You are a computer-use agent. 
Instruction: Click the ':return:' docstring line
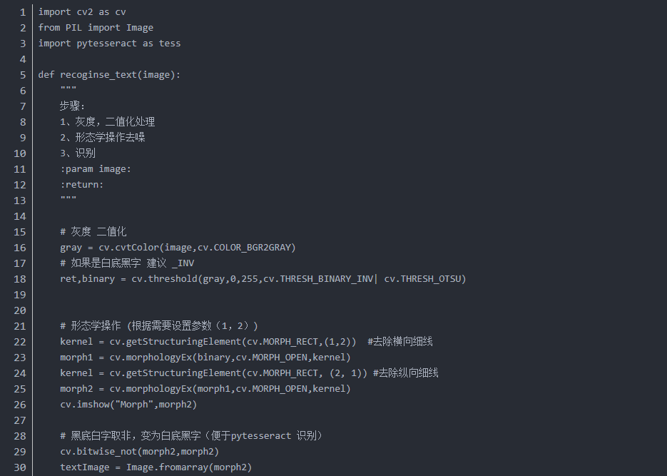81,185
